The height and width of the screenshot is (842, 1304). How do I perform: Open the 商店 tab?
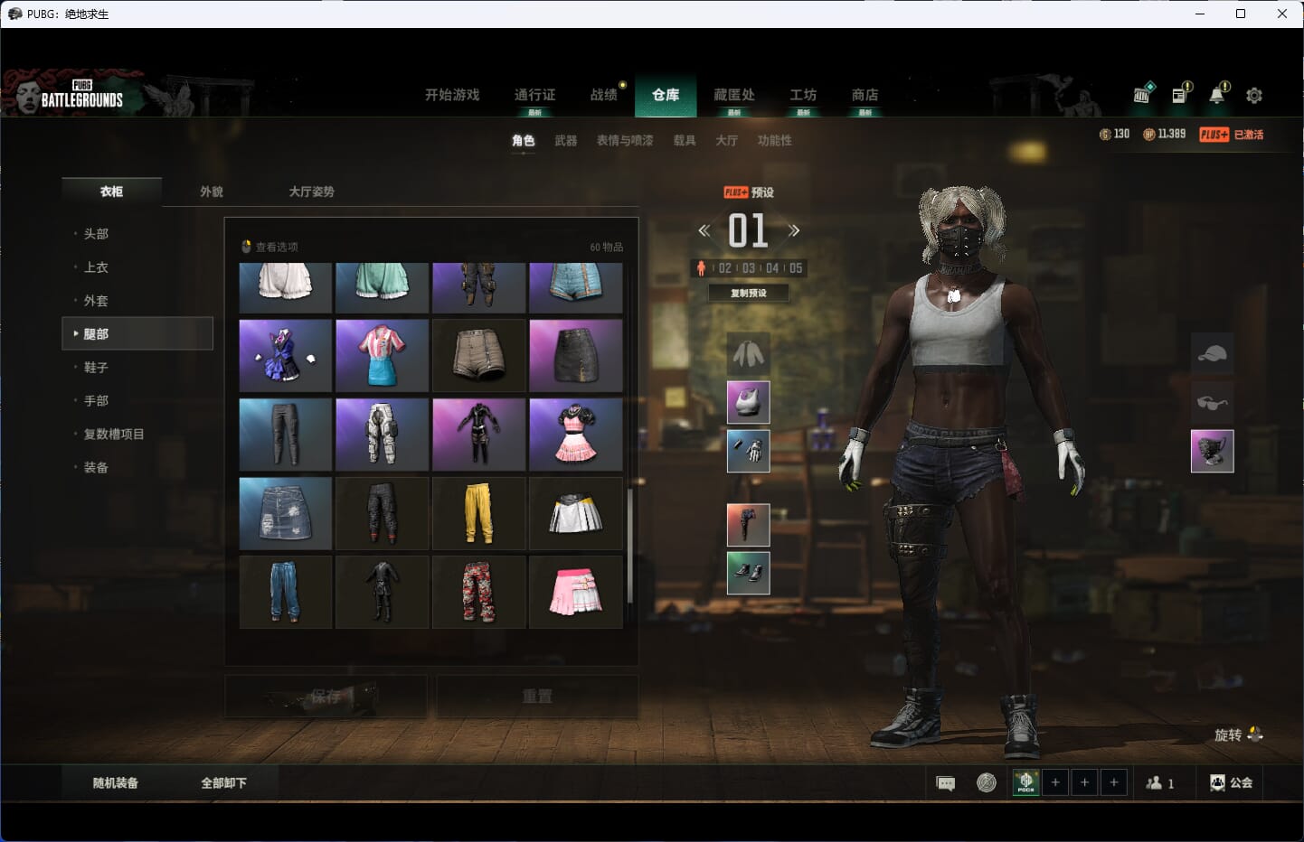pos(865,95)
